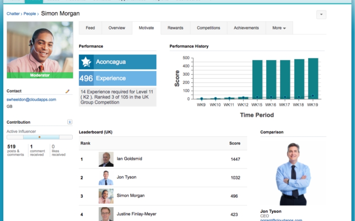Follow the People breadcrumb link
Viewport: 355px width, 221px height.
[x=30, y=14]
